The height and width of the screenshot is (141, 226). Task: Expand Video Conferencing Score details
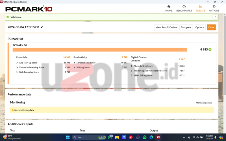(x=17, y=67)
